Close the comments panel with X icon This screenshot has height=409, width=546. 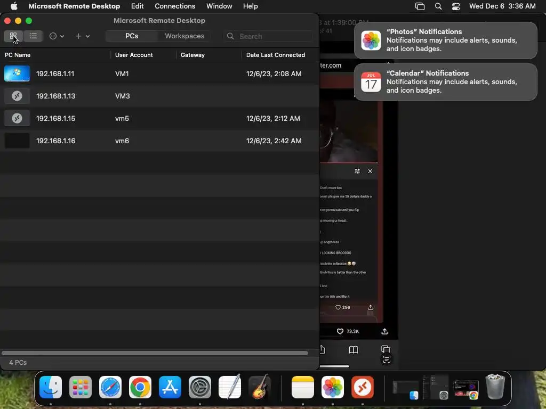coord(370,171)
